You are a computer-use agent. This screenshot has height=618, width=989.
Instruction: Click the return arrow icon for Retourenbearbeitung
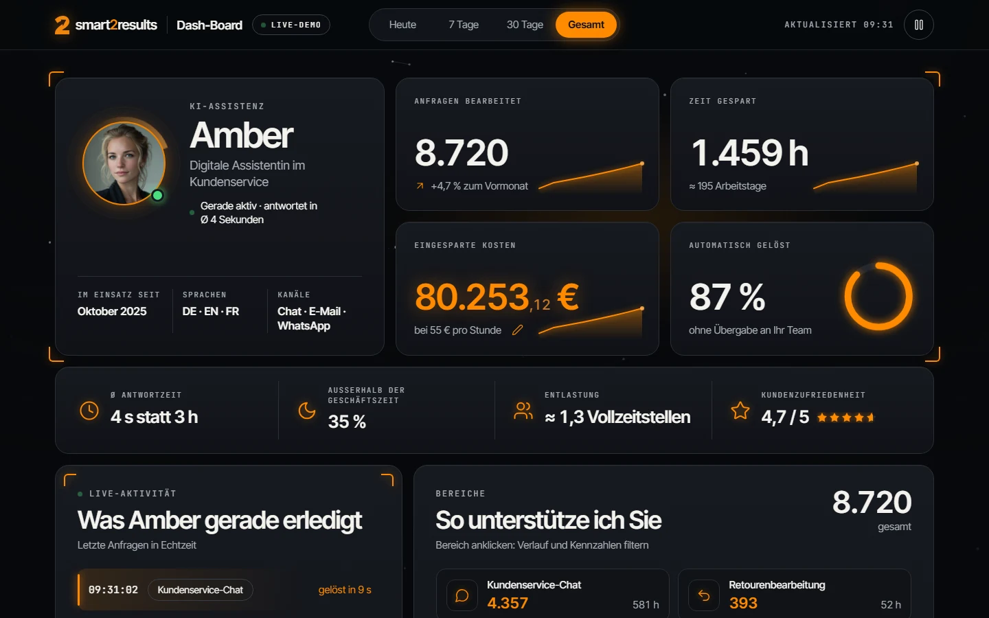704,595
